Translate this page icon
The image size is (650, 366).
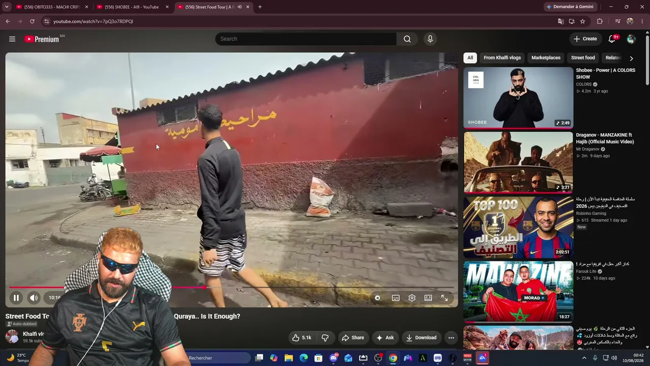[561, 21]
